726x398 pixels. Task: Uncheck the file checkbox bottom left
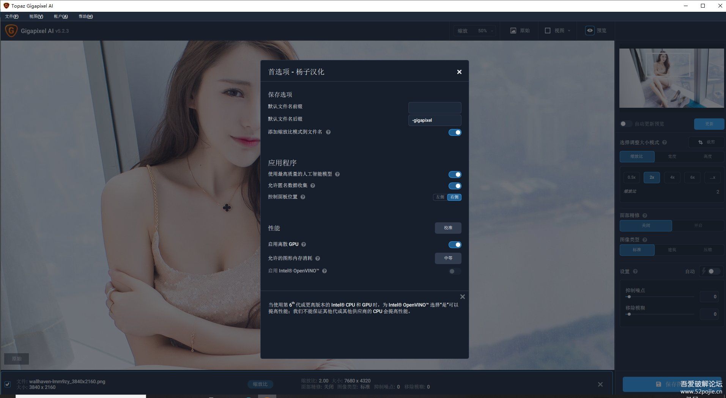[x=8, y=383]
